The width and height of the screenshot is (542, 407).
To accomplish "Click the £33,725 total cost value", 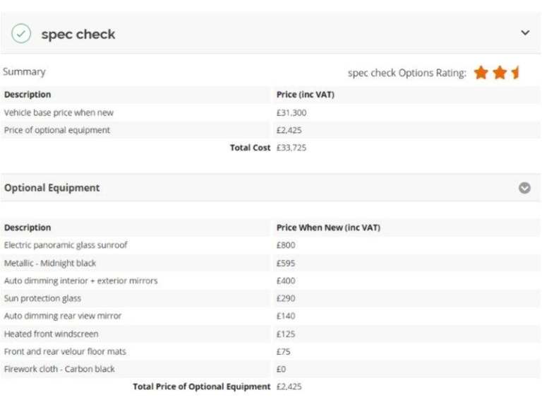I will coord(291,148).
